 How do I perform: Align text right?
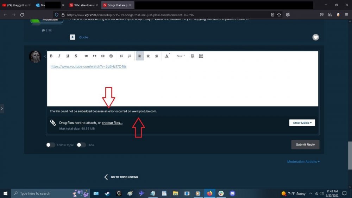(x=157, y=56)
